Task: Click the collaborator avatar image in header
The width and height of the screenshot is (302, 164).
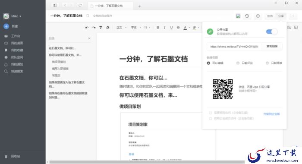Action: 238,16
